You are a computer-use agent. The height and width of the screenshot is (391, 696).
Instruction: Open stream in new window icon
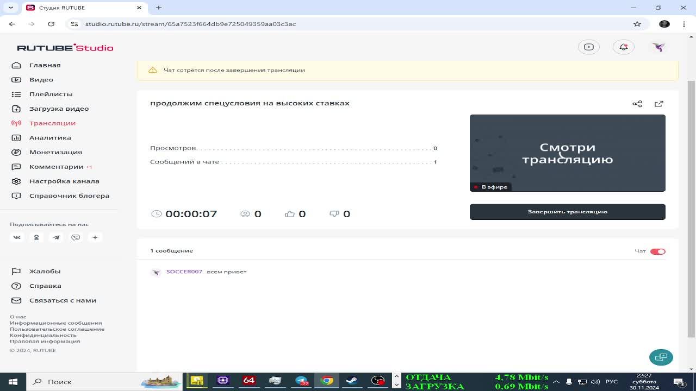click(659, 104)
